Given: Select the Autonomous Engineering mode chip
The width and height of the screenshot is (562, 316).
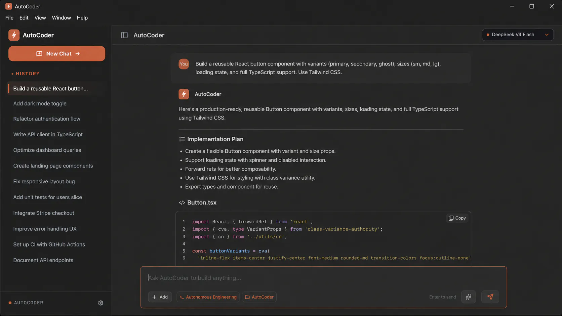Looking at the screenshot, I should point(208,297).
